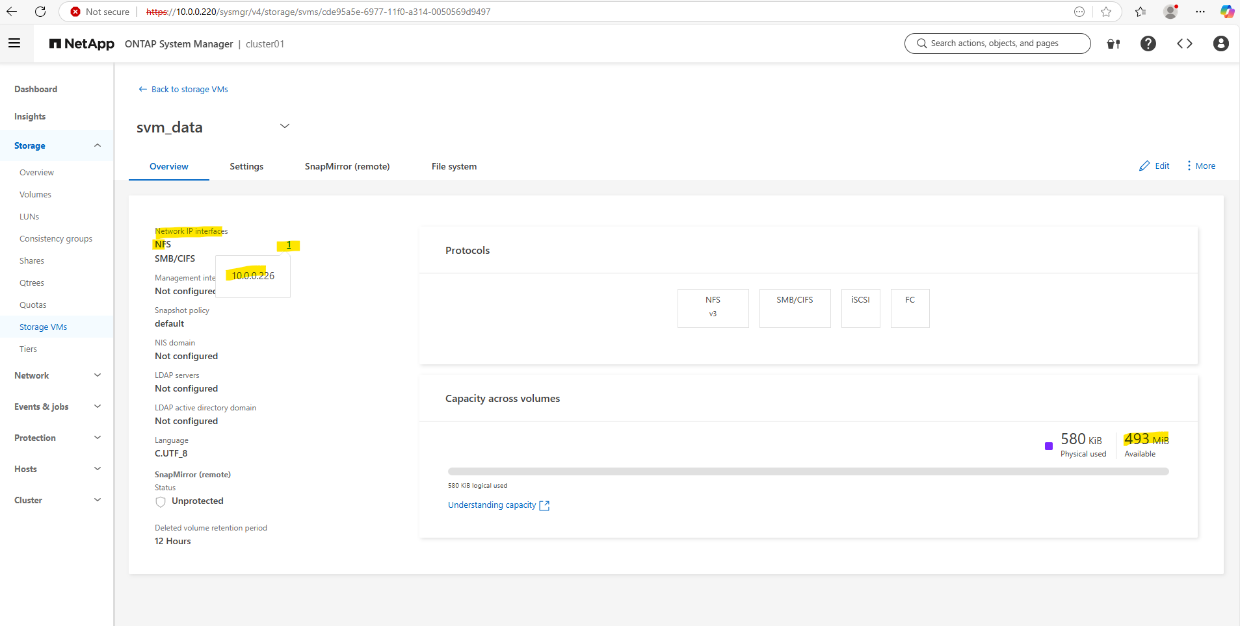This screenshot has height=626, width=1240.
Task: Click Back to storage VMs link
Action: click(x=189, y=90)
